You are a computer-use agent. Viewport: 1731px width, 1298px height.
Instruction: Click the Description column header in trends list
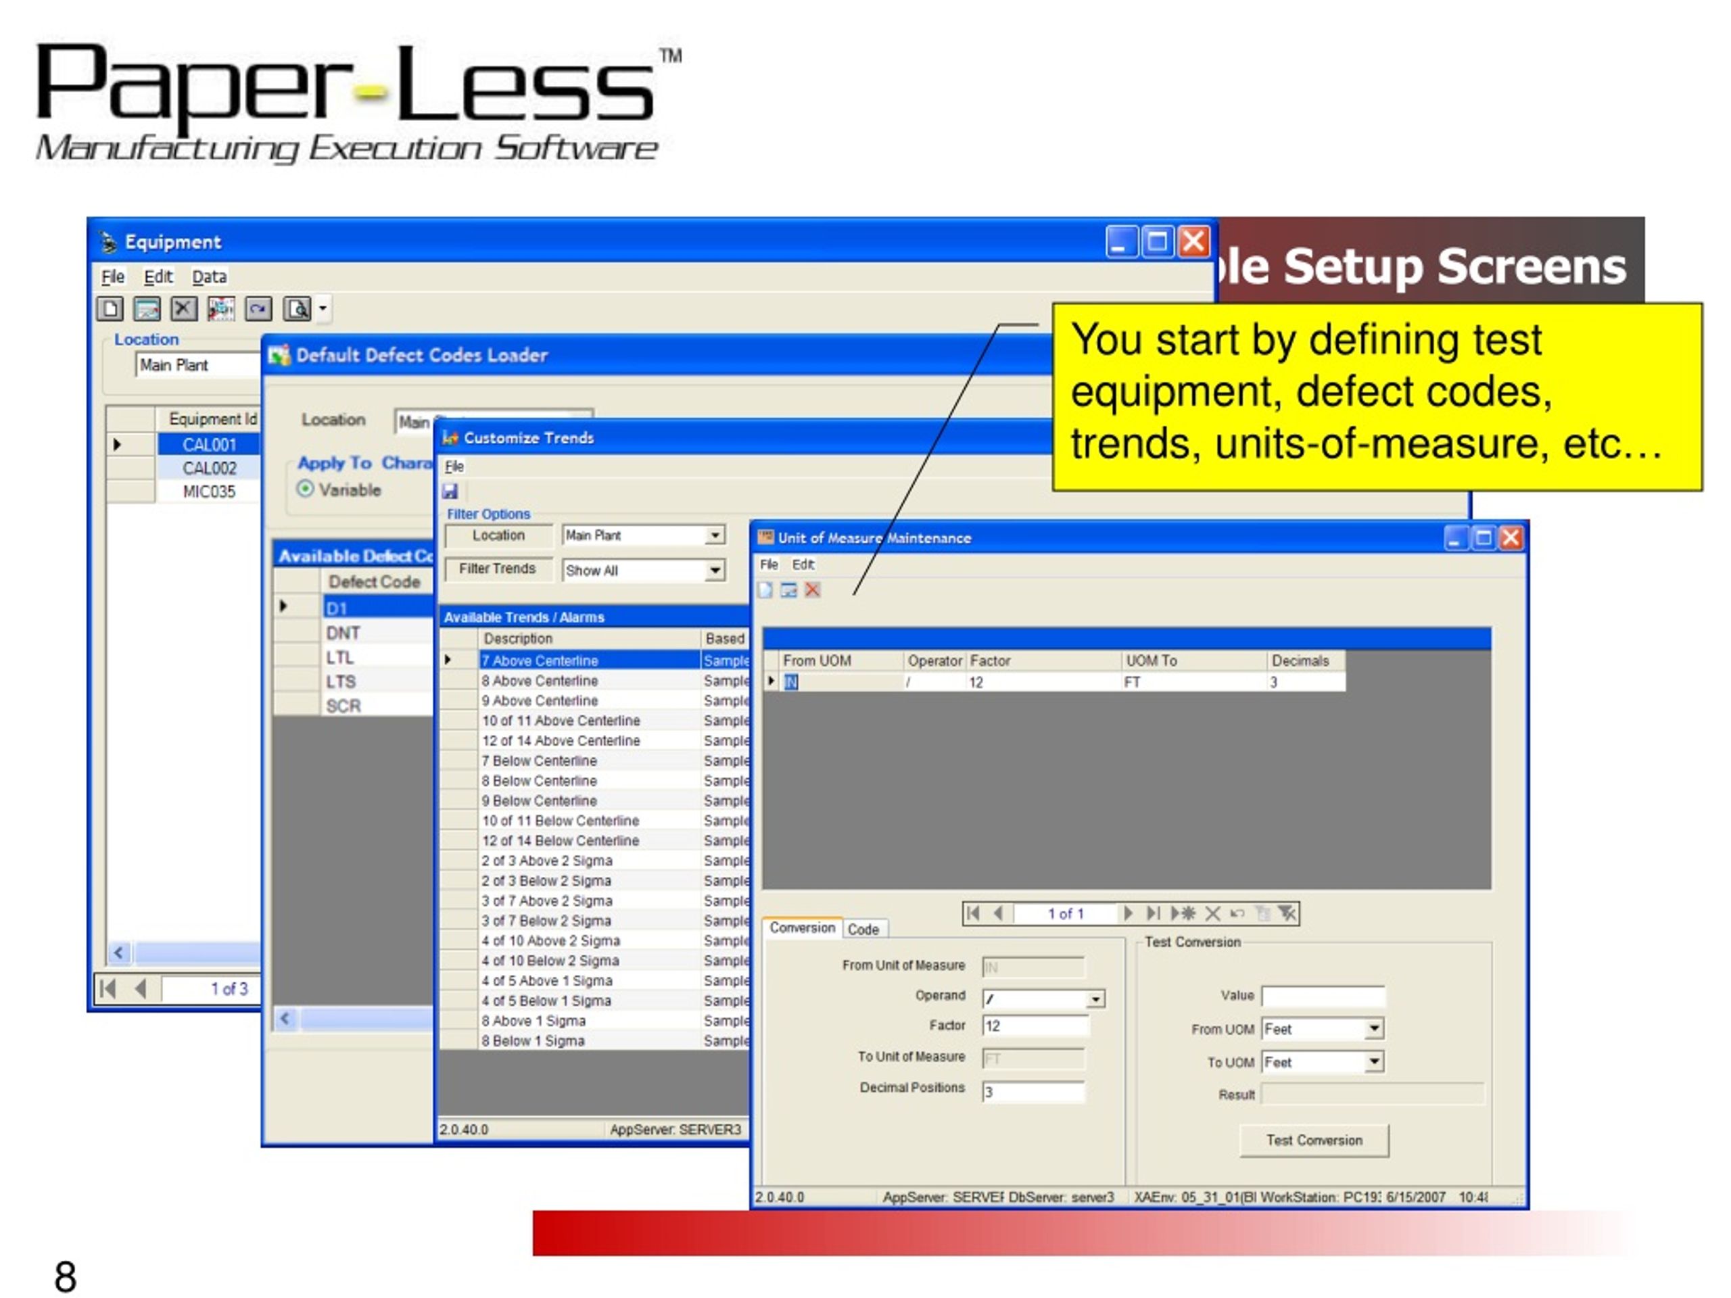(590, 638)
